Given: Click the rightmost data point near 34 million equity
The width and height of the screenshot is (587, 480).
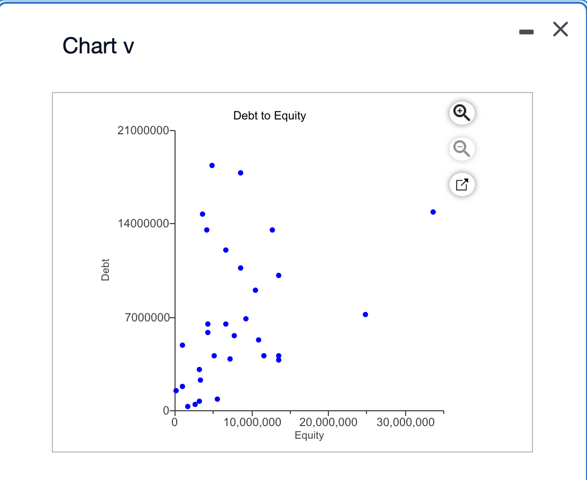Looking at the screenshot, I should point(433,211).
